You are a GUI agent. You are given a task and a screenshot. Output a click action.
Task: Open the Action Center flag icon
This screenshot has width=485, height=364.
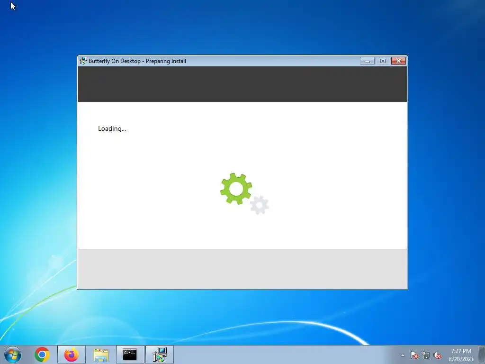pos(414,355)
